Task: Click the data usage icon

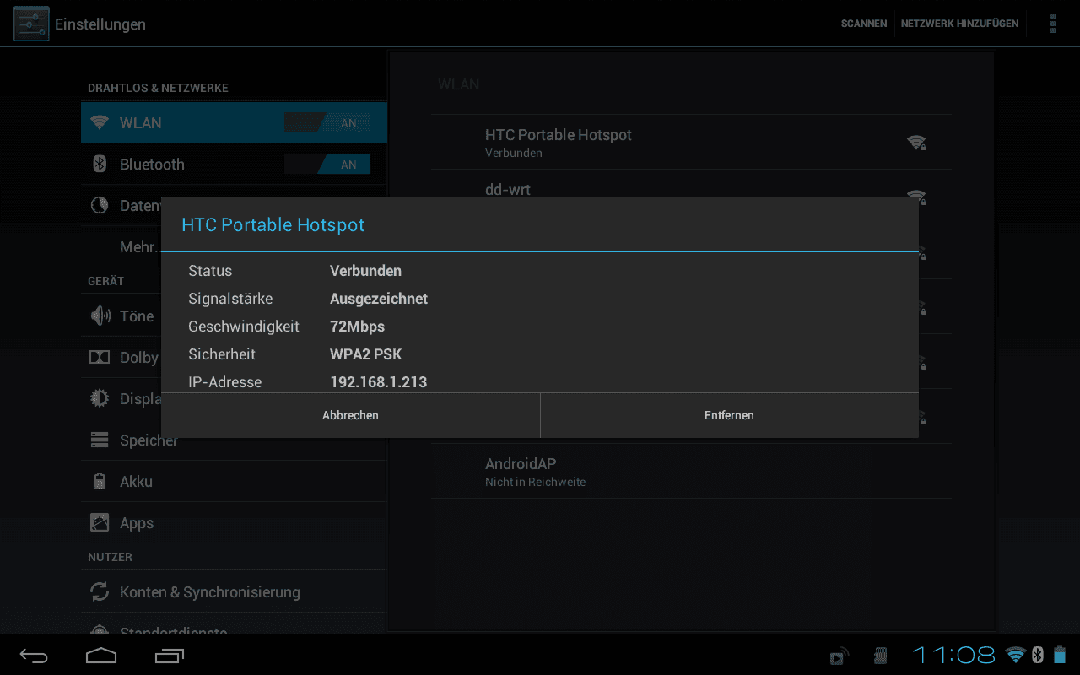Action: (100, 206)
